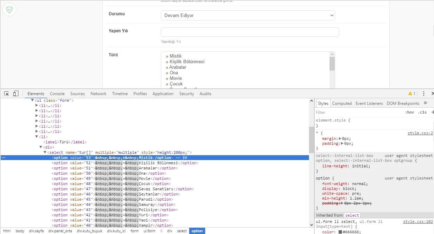Open the Timeline tab
This screenshot has height=234, width=434.
pyautogui.click(x=120, y=94)
